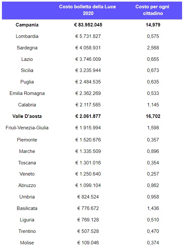This screenshot has width=184, height=252.
Task: Select Valle D'aosta value 16,702
Action: pos(153,116)
